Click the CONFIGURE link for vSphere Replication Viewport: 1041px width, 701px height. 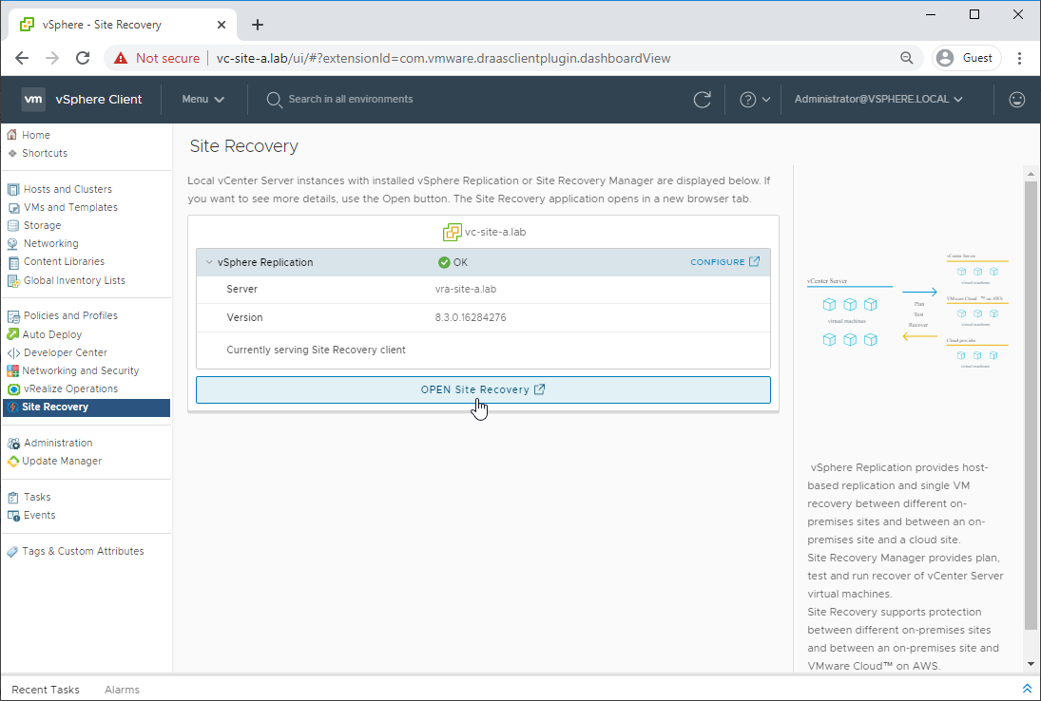click(x=725, y=262)
